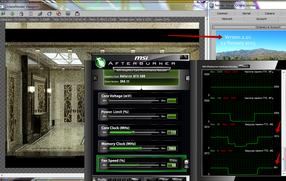Screen dimensions: 286x181
Task: Open Afterburner Settings
Action: point(177,179)
